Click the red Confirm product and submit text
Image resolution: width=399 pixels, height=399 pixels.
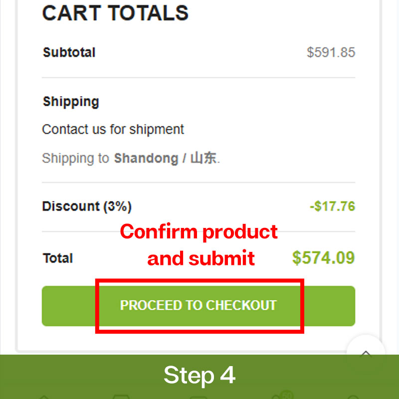click(x=199, y=245)
